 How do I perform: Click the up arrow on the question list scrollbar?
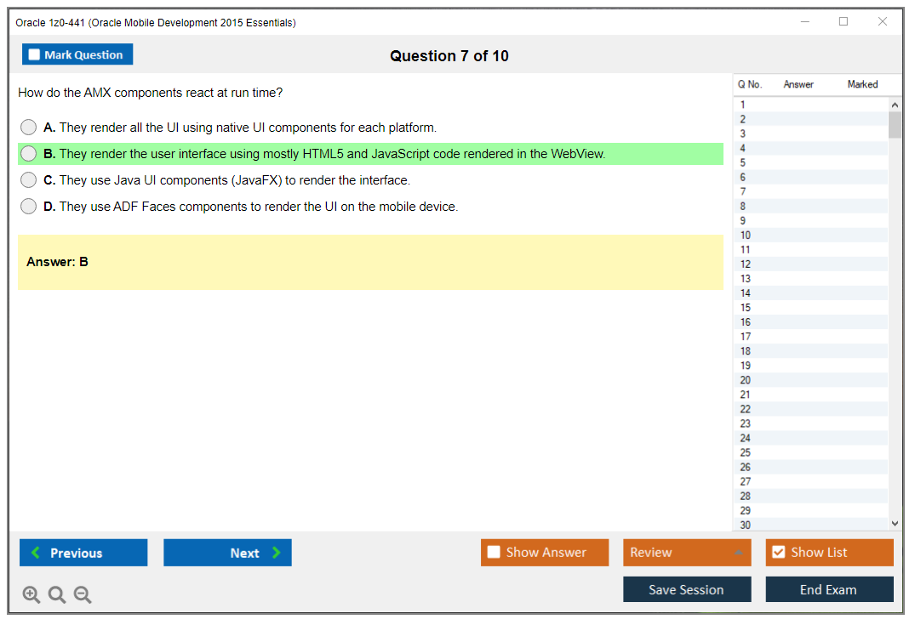[x=895, y=104]
